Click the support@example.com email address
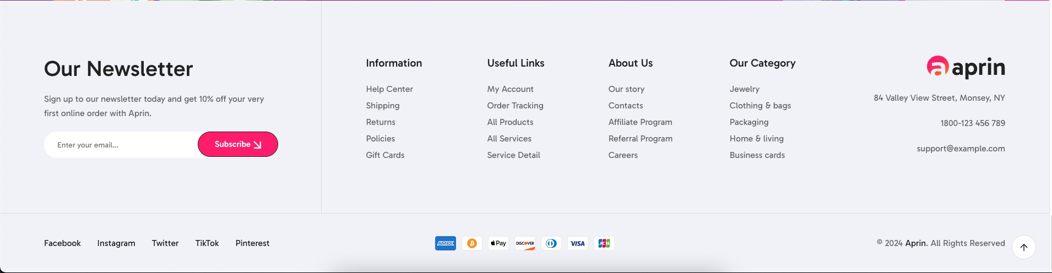Viewport: 1052px width, 273px height. click(961, 149)
